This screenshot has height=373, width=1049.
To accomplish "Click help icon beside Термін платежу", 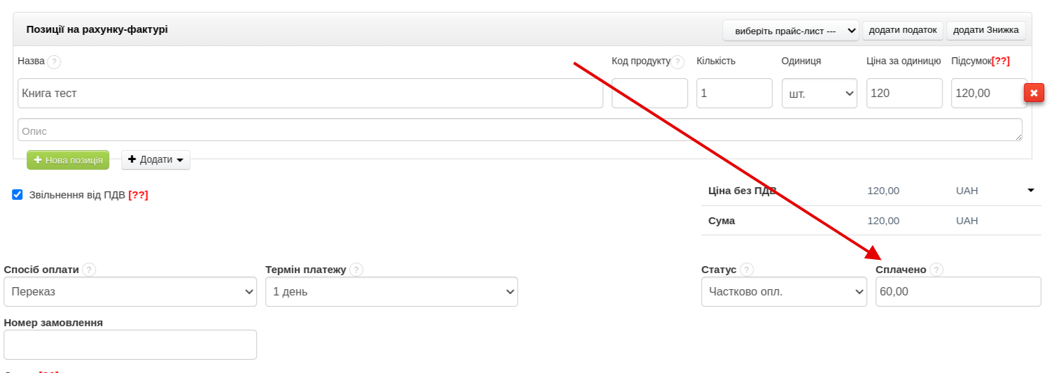I will 356,270.
